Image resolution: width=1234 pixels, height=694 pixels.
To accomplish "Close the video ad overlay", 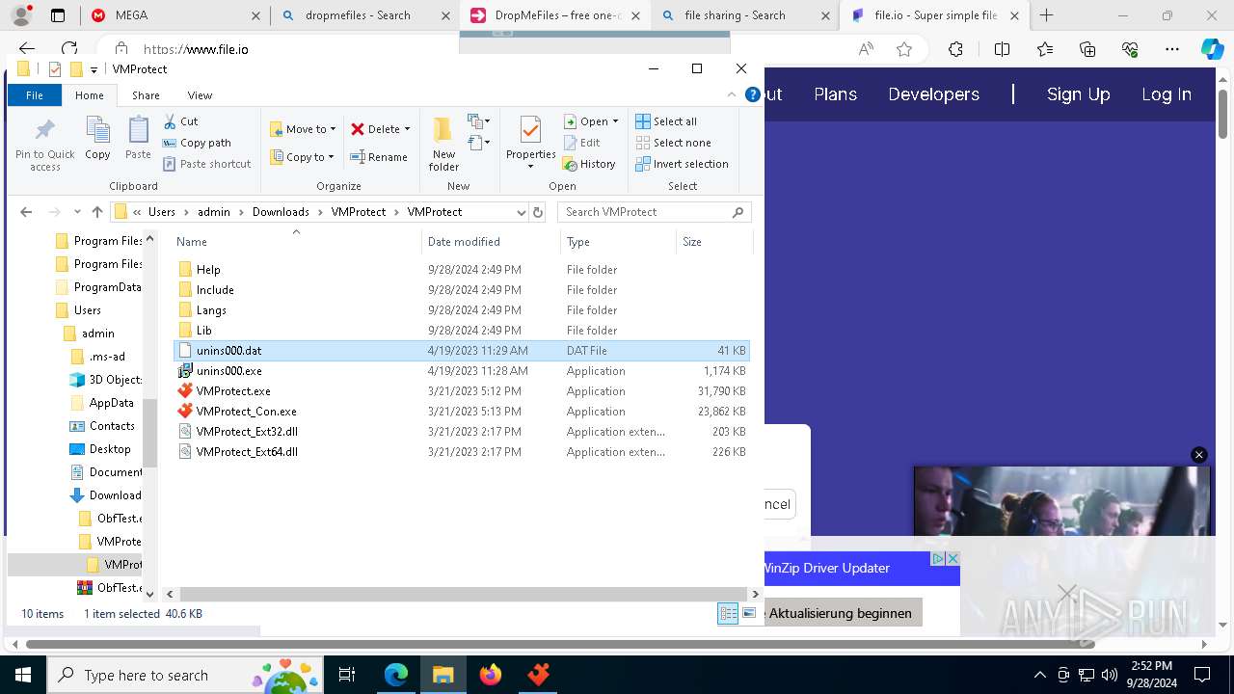I will [x=1199, y=455].
